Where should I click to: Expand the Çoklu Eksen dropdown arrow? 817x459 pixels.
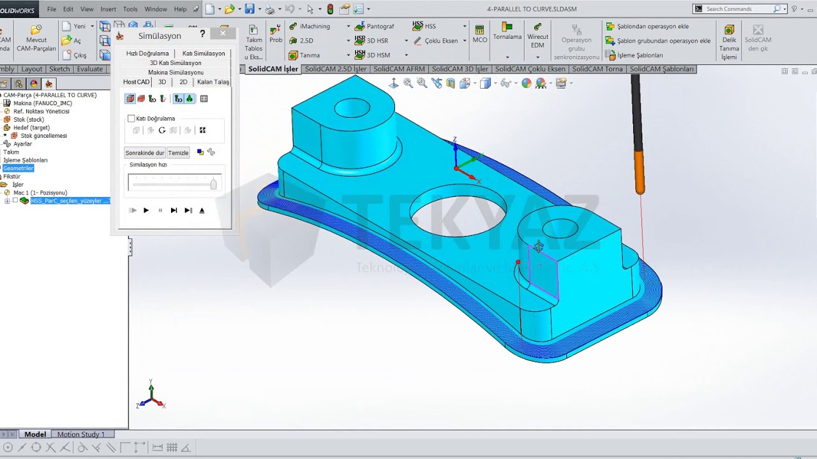coord(463,41)
